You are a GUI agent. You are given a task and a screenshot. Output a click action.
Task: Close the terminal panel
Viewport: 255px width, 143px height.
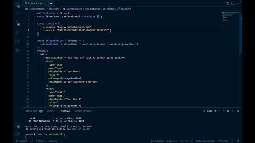pyautogui.click(x=238, y=111)
